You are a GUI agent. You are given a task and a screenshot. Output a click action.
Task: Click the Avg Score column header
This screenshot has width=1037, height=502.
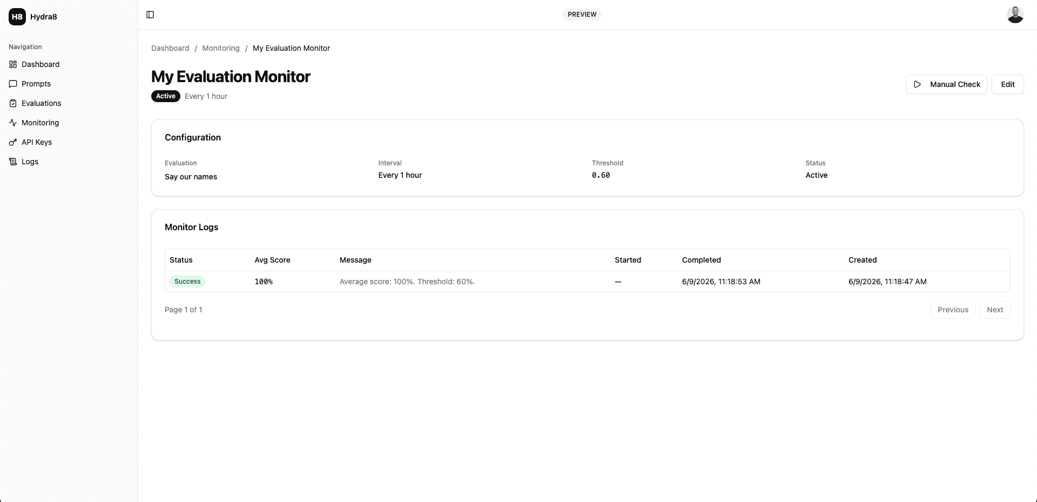(272, 260)
